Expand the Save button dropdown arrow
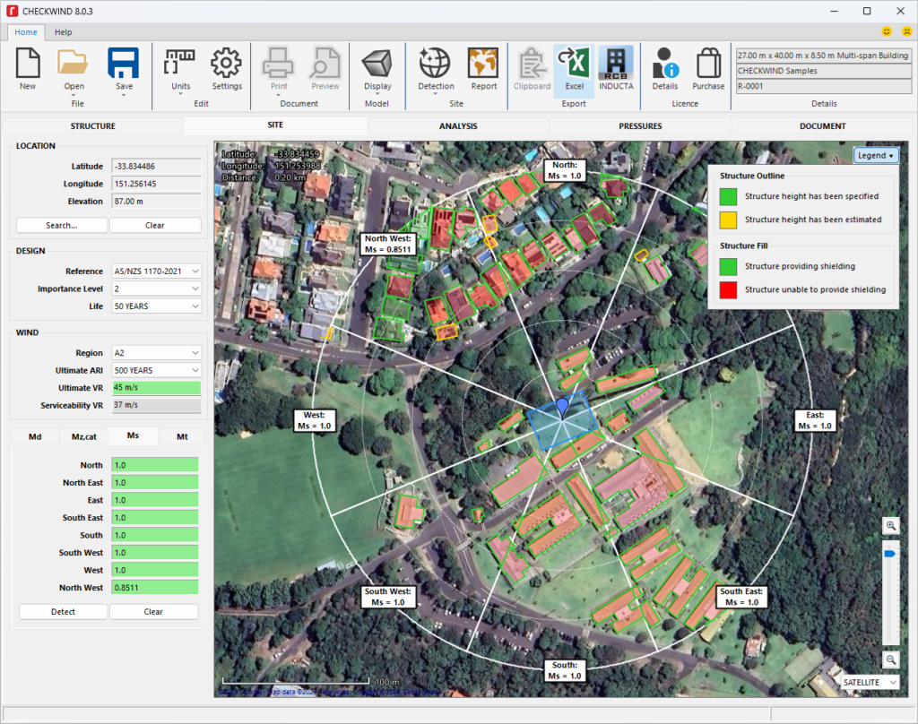 [124, 95]
